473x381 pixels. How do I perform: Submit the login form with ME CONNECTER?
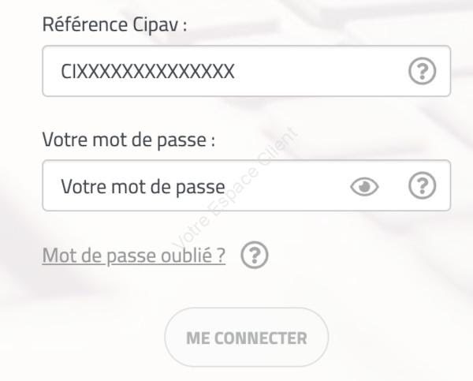click(246, 338)
